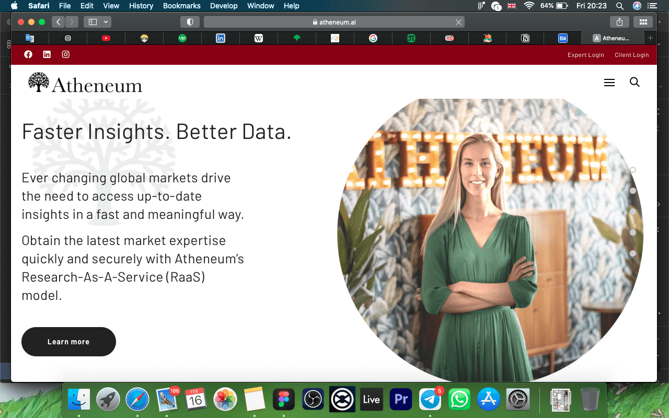The width and height of the screenshot is (669, 418).
Task: Click the hero photo of the woman
Action: 490,240
